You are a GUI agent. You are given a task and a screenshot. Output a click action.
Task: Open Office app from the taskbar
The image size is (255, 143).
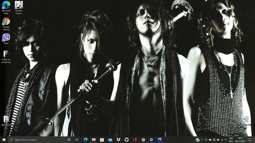135,140
